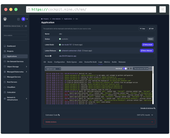Viewport: 170px width, 138px height.
Task: Click the fullscreen icon in the logs toolbar
Action: pyautogui.click(x=150, y=69)
